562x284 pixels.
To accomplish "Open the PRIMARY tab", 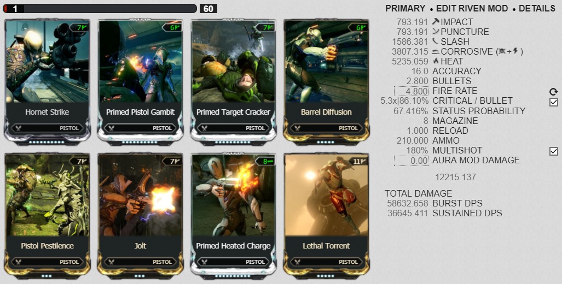I will click(405, 8).
